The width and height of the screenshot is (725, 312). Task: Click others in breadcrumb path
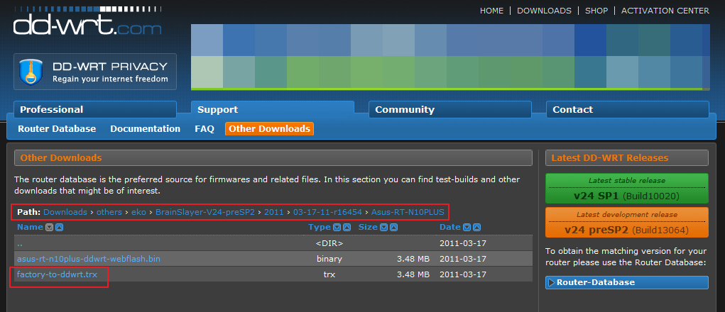click(x=109, y=212)
